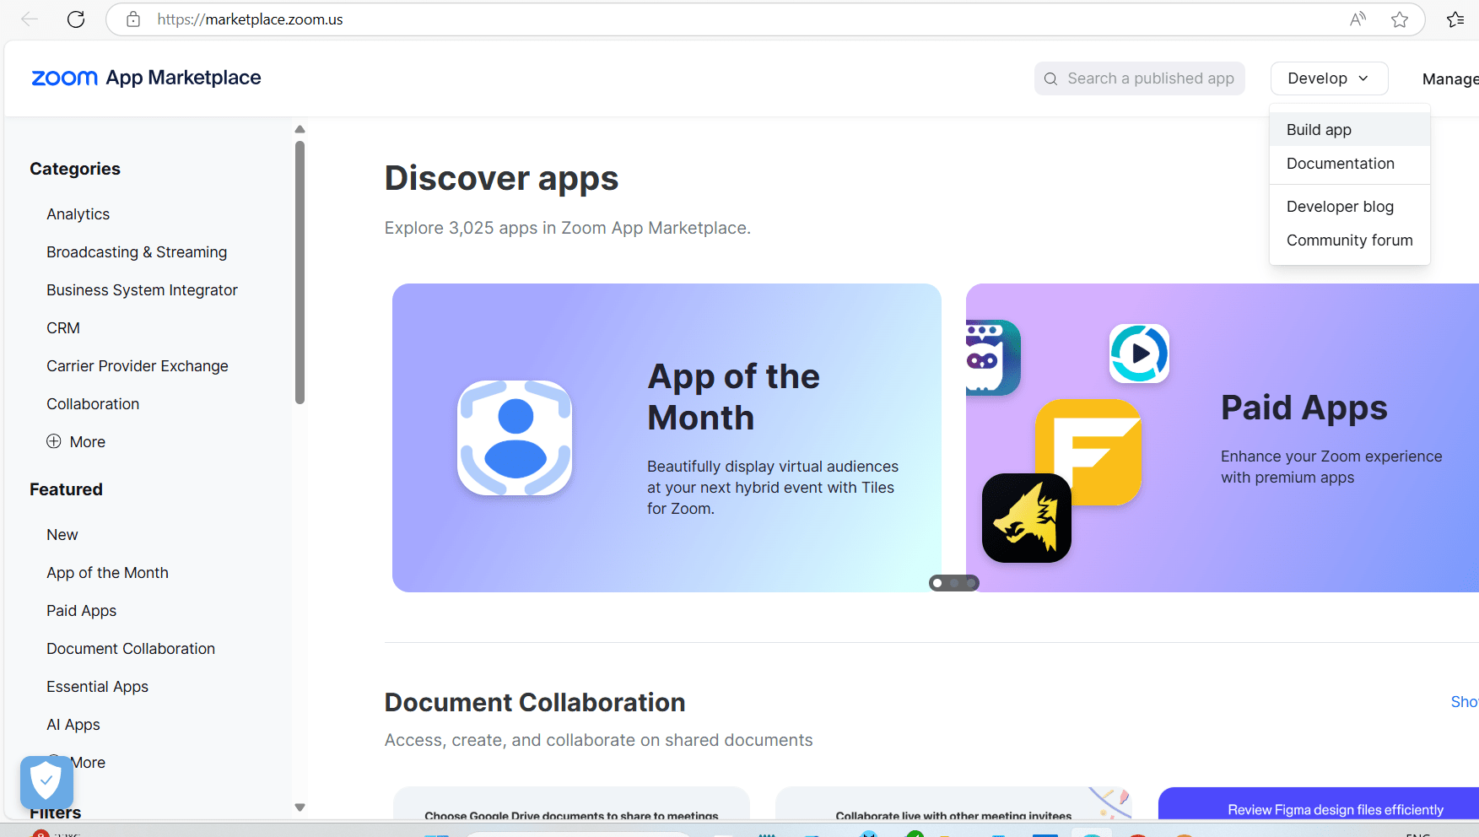
Task: Click the search published app field
Action: [x=1150, y=78]
